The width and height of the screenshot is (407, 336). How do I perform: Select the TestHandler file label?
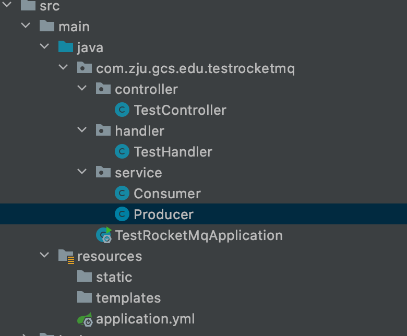coord(173,152)
